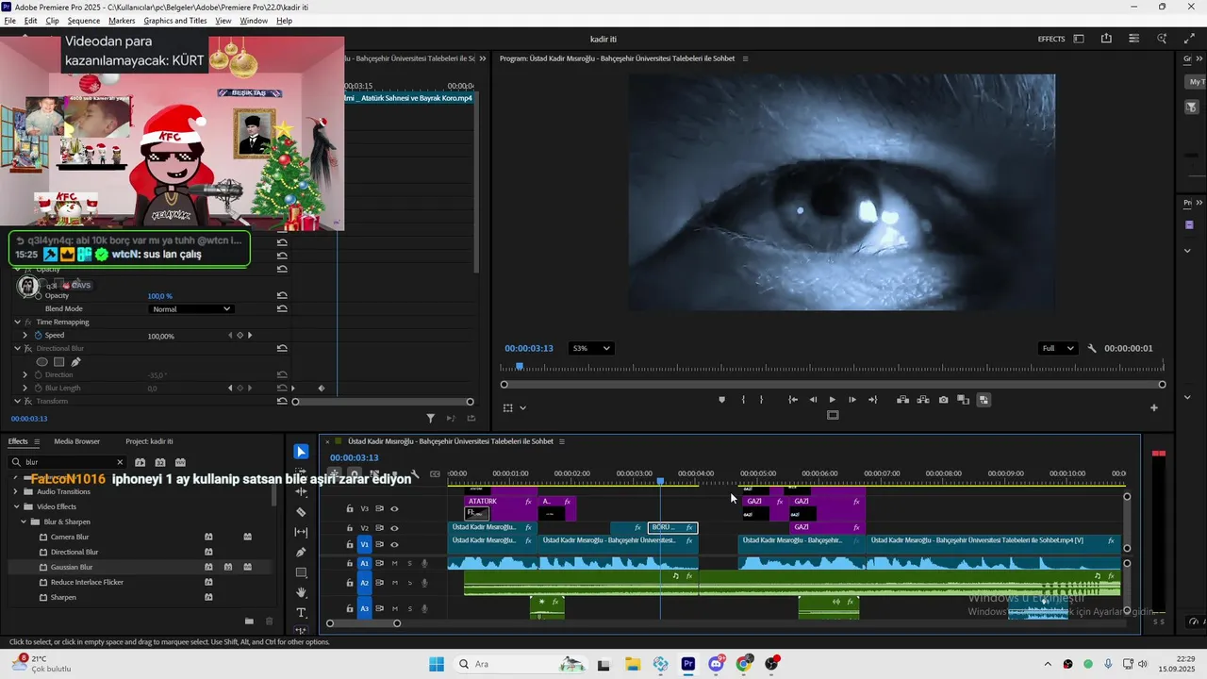1207x679 pixels.
Task: Click the Lift button
Action: point(902,400)
